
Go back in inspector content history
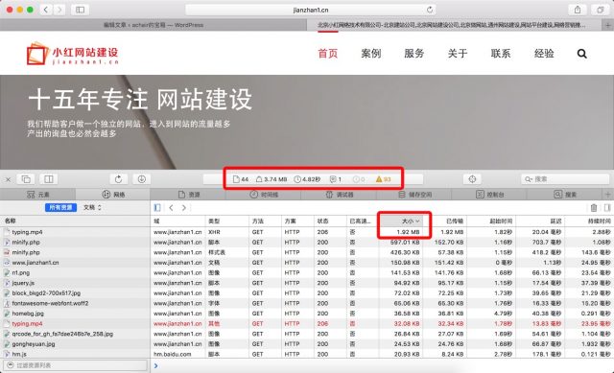click(171, 208)
